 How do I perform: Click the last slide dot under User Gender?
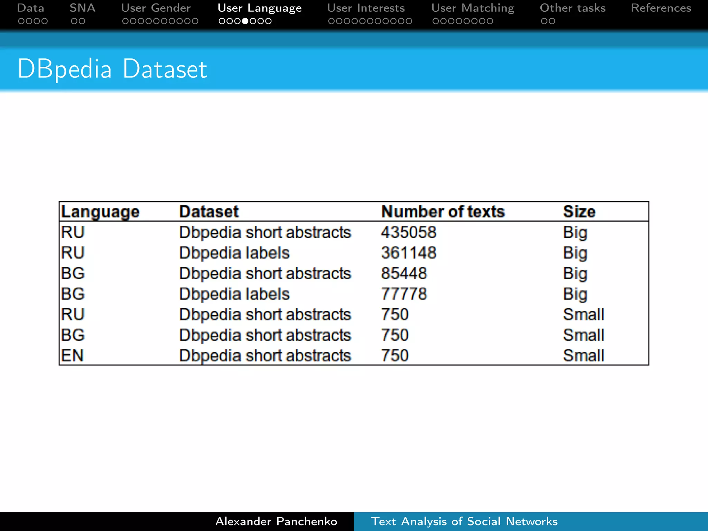(195, 21)
